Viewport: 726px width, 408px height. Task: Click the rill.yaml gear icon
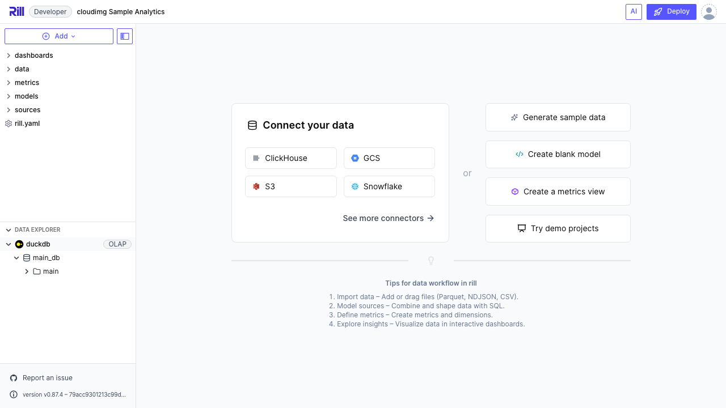[9, 124]
